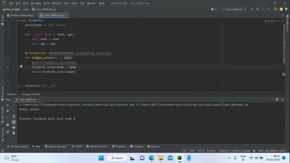Toggle the Run tool window button
290x163 pixels.
pos(36,146)
